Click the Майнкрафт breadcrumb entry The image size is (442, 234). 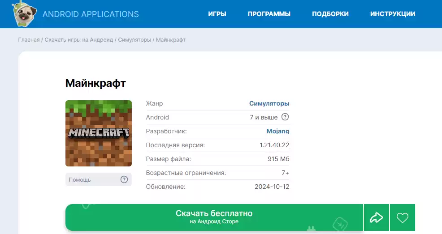pos(171,40)
